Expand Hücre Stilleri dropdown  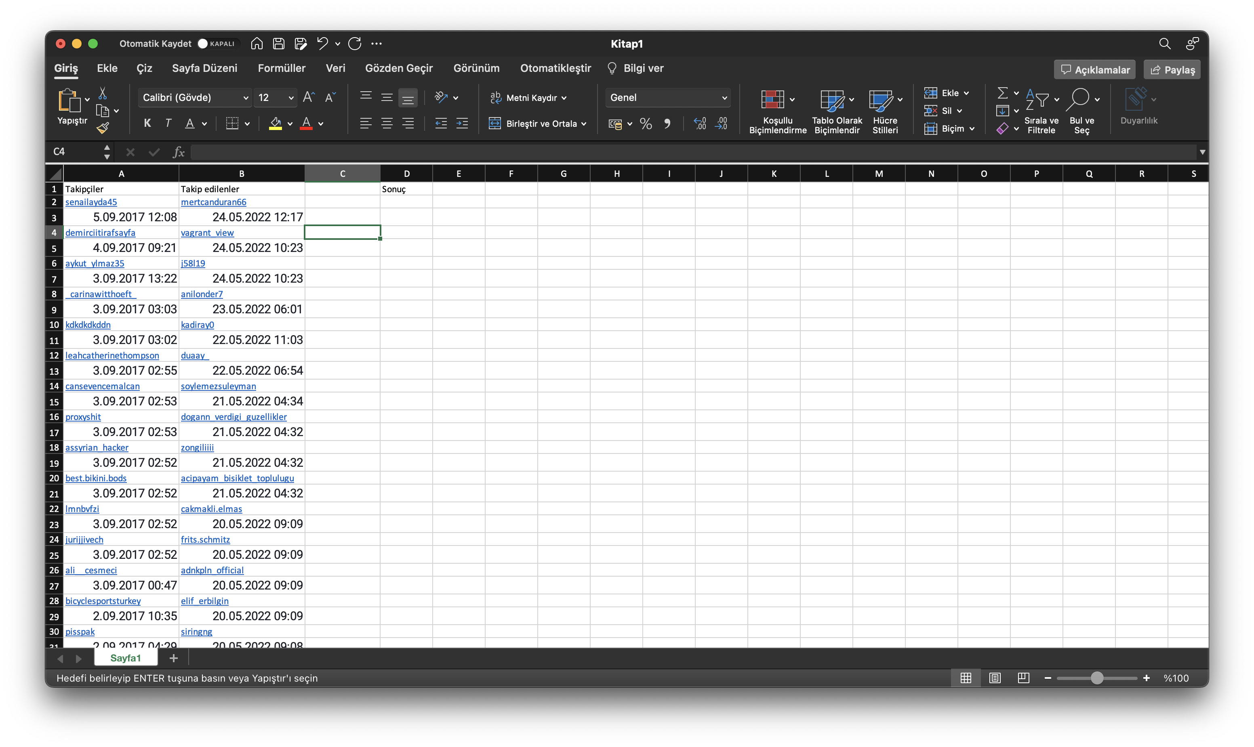pos(901,99)
